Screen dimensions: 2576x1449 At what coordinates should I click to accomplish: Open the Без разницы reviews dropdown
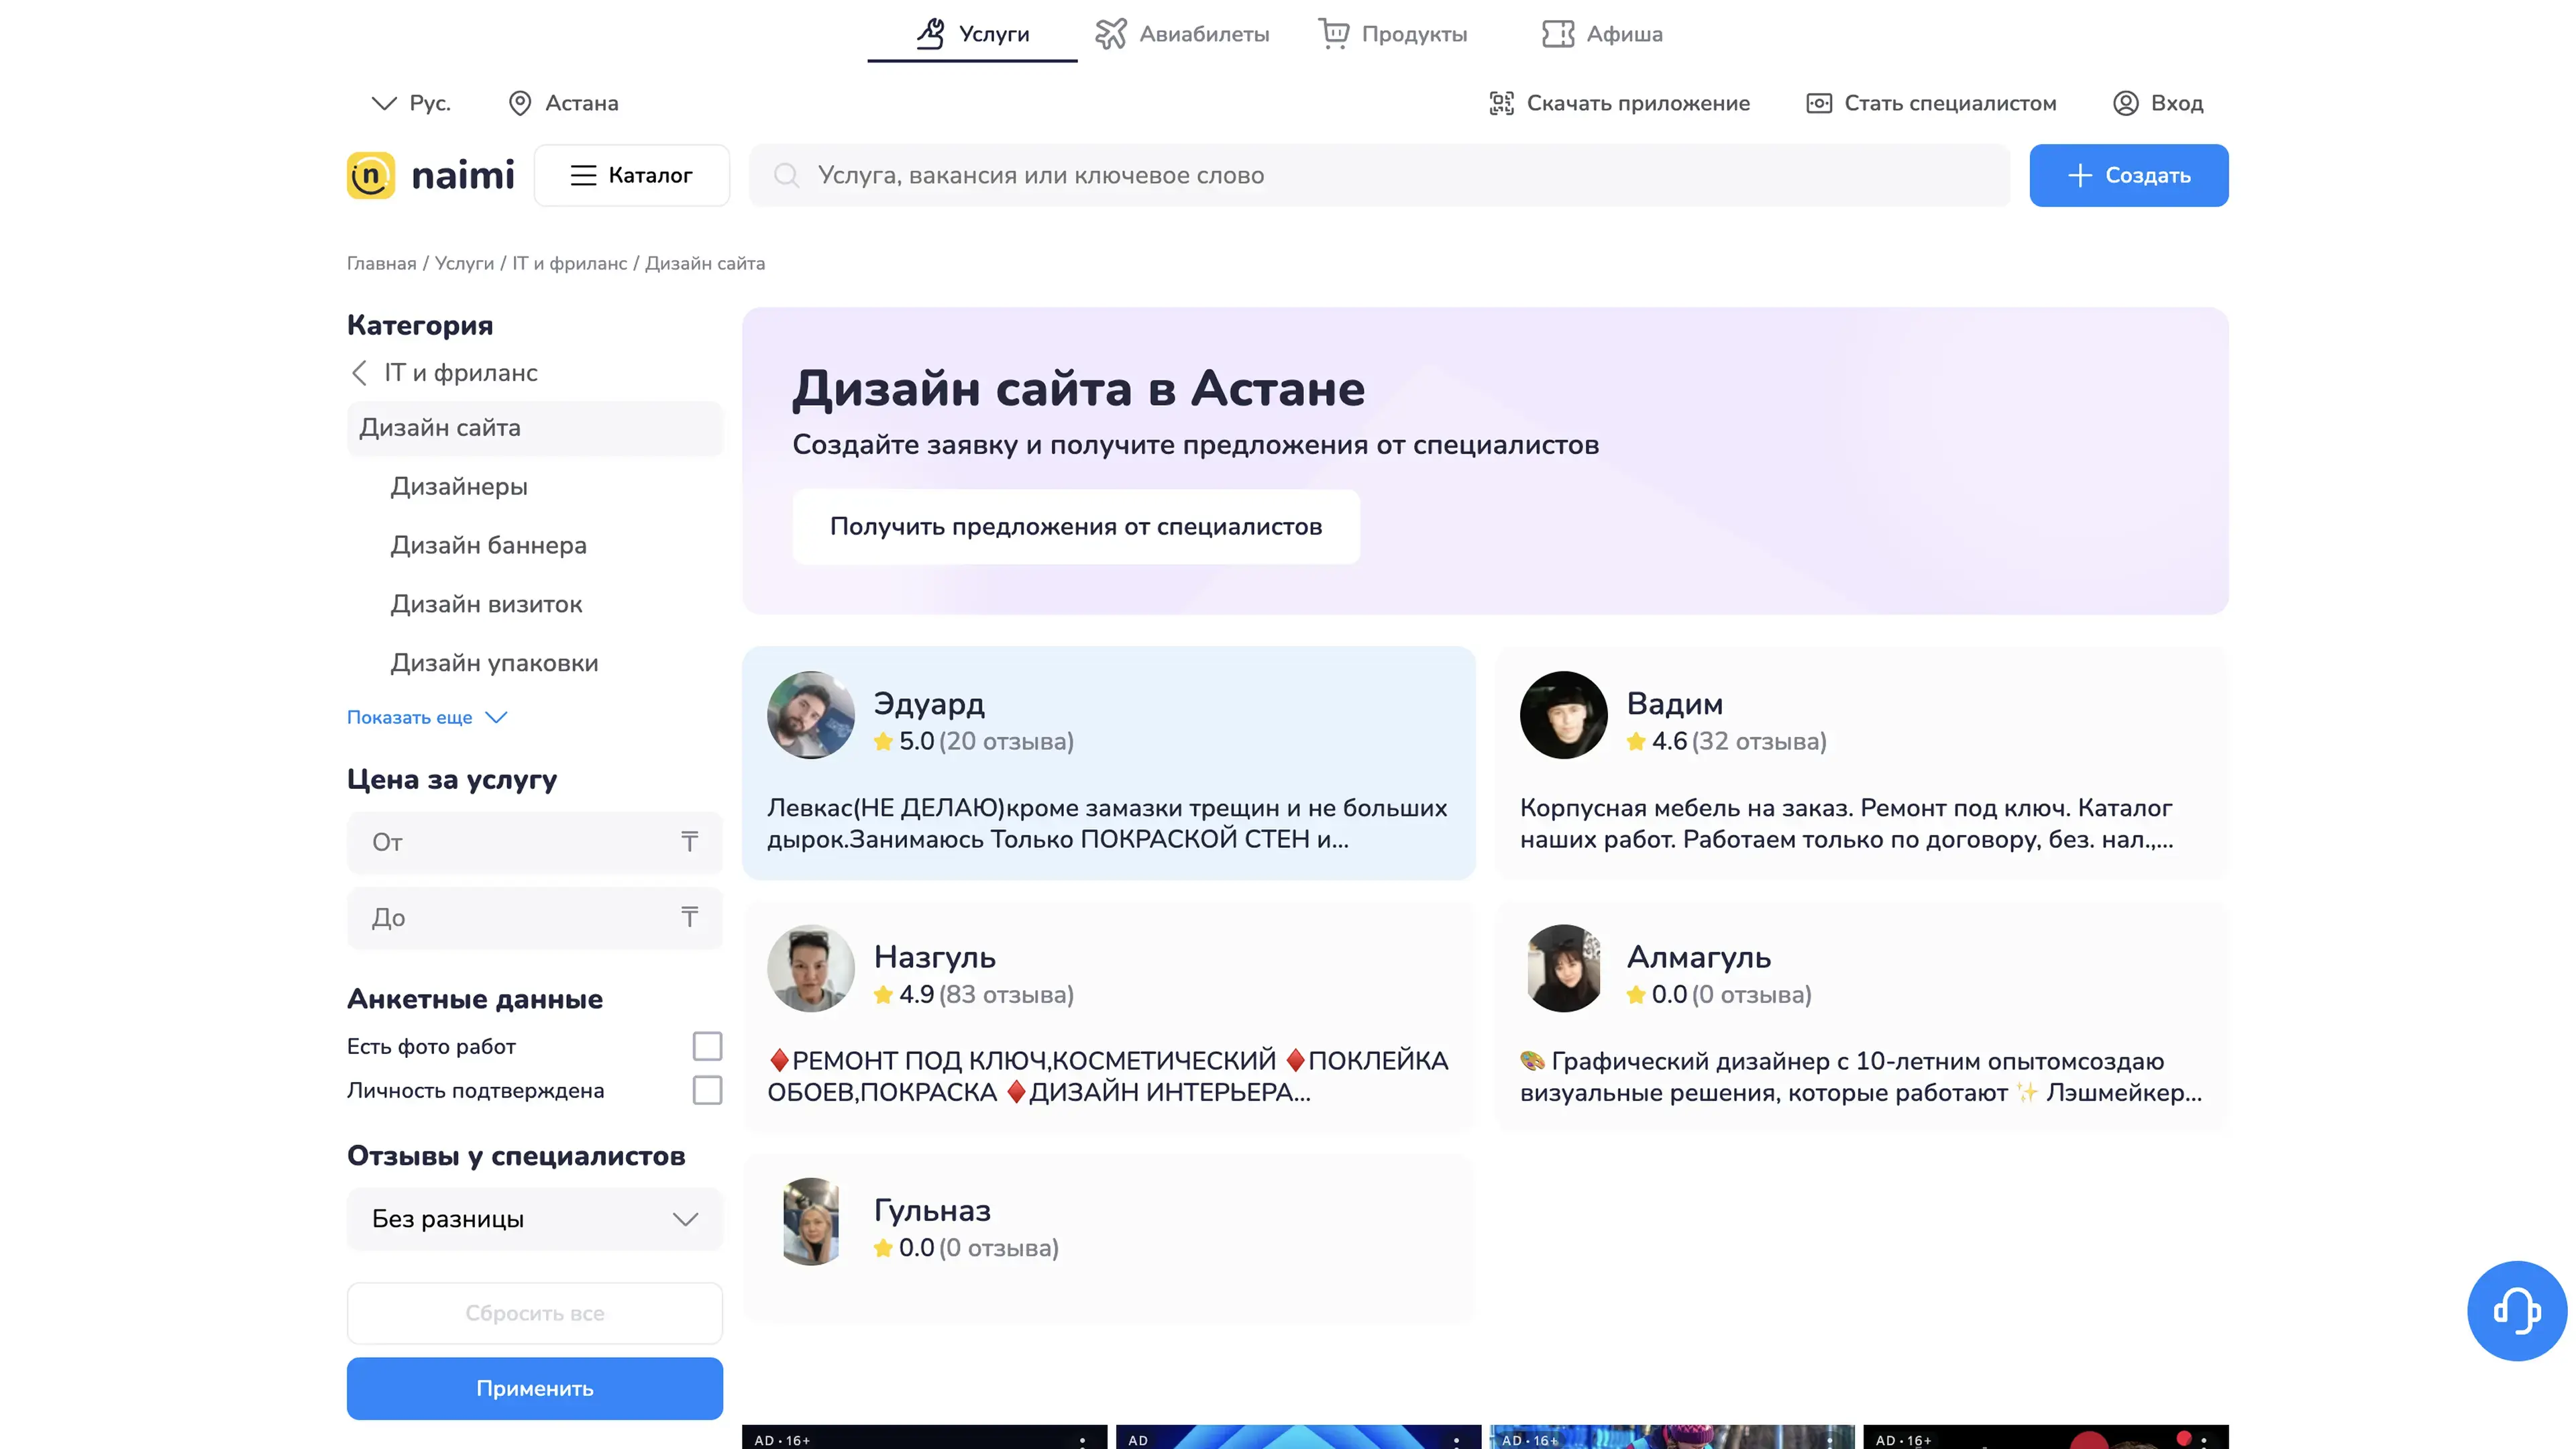(534, 1219)
